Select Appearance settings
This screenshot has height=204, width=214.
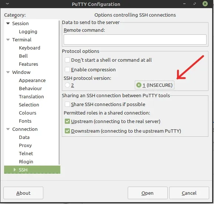pyautogui.click(x=32, y=81)
